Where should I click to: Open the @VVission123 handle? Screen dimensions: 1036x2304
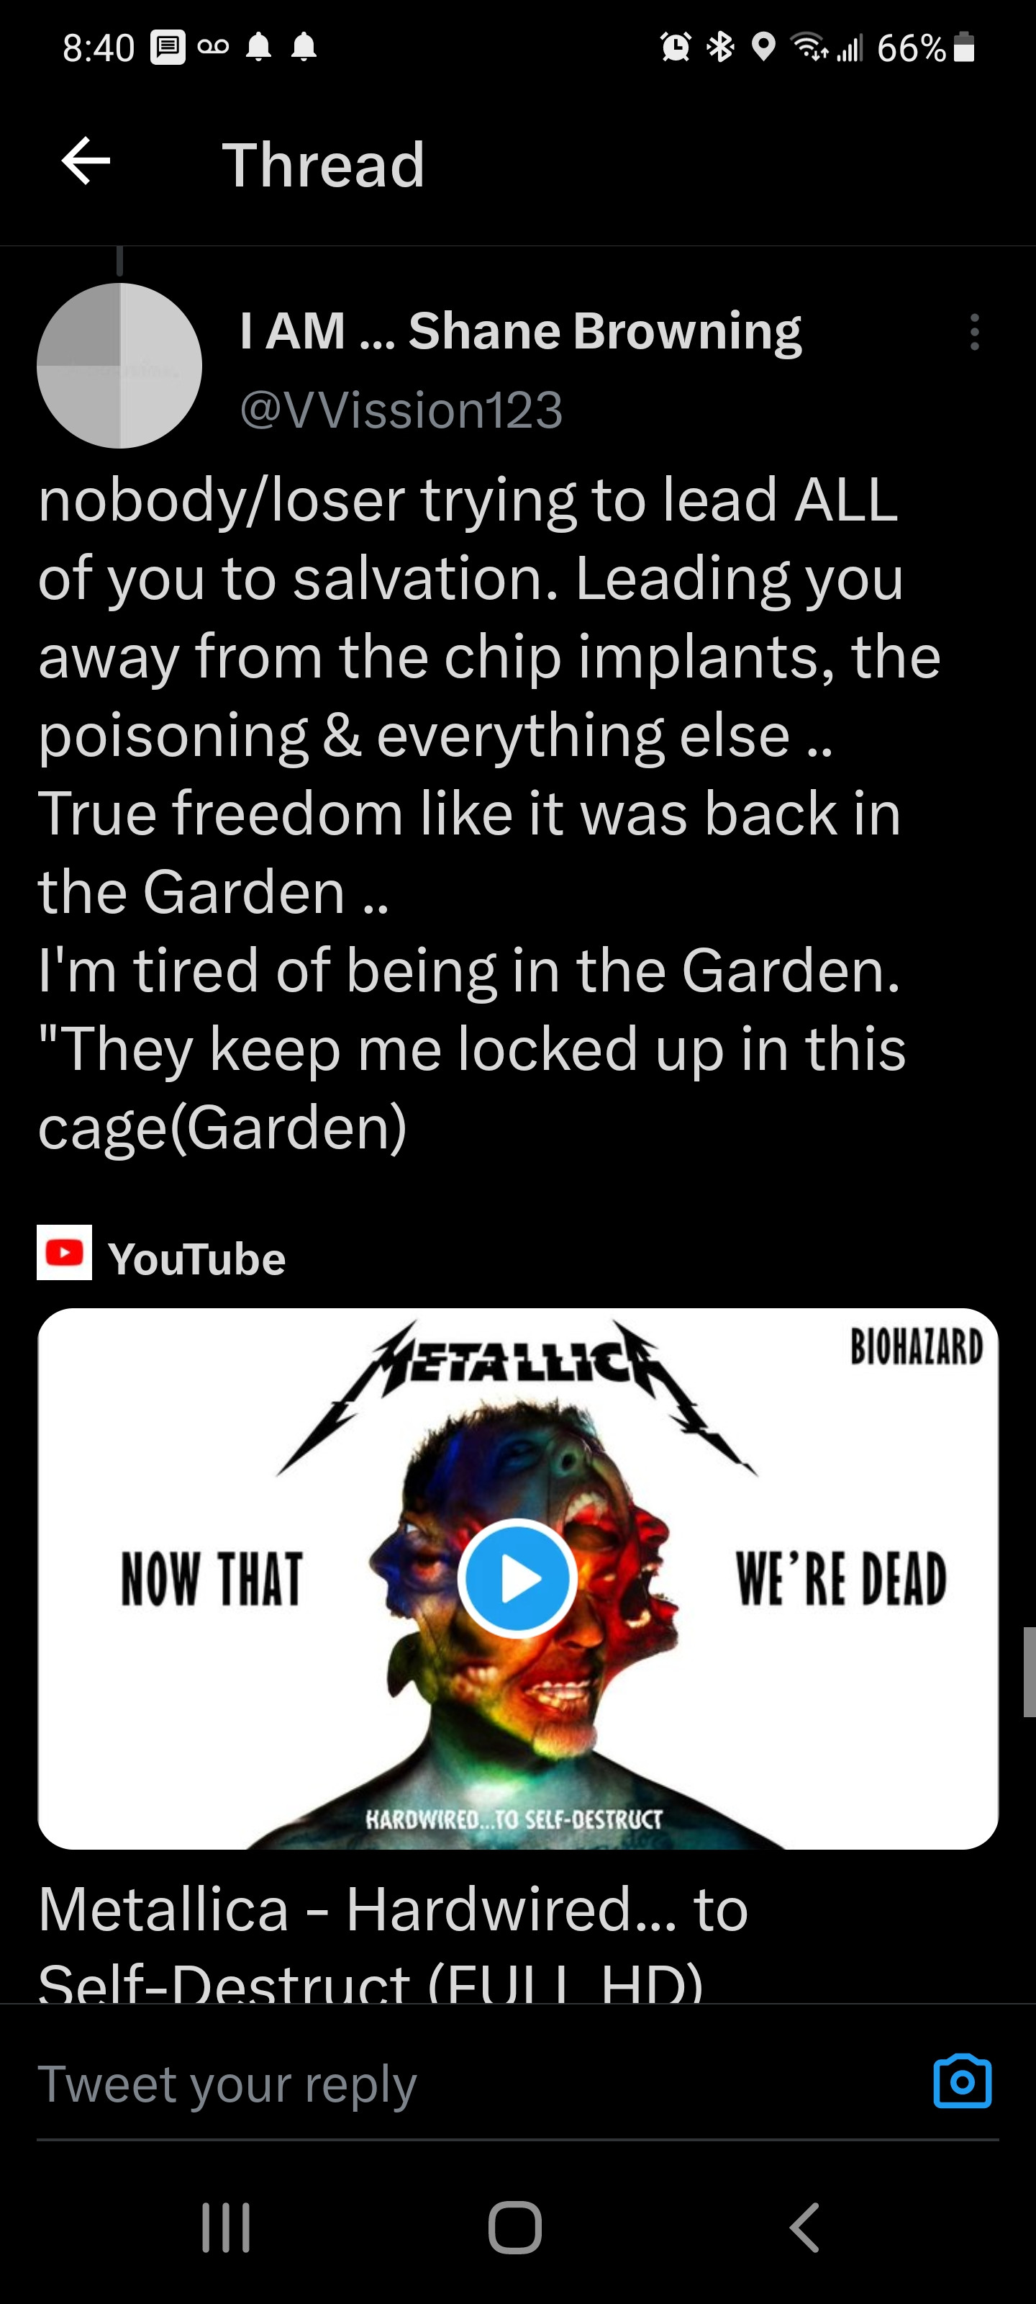click(401, 410)
